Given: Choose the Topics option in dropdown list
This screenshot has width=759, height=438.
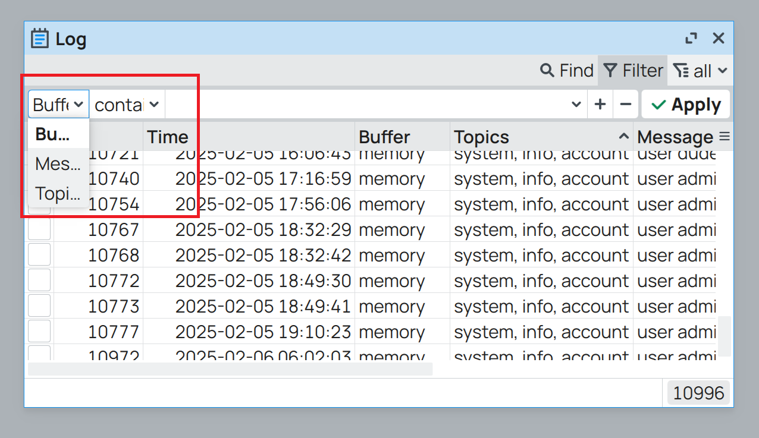Looking at the screenshot, I should click(x=58, y=193).
